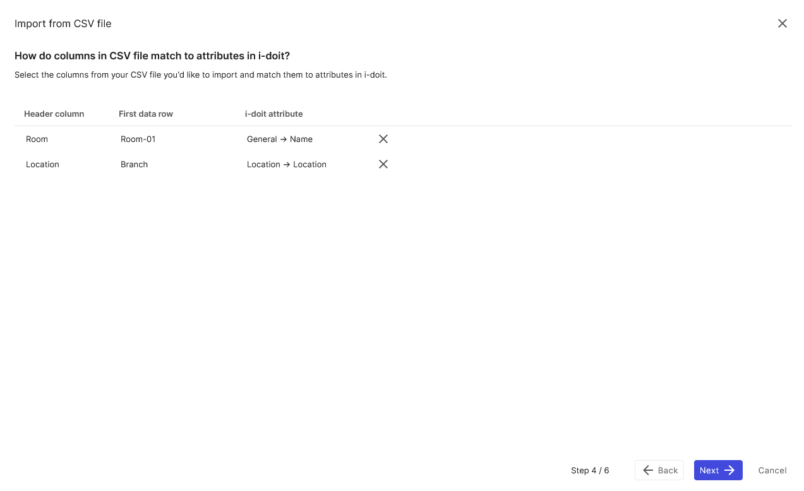Proceed with the Next button label
The image size is (804, 491).
(709, 470)
